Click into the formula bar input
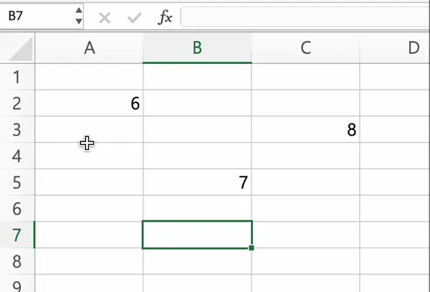 [301, 17]
